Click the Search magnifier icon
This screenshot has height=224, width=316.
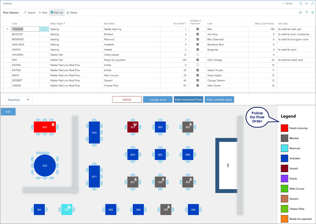click(25, 12)
